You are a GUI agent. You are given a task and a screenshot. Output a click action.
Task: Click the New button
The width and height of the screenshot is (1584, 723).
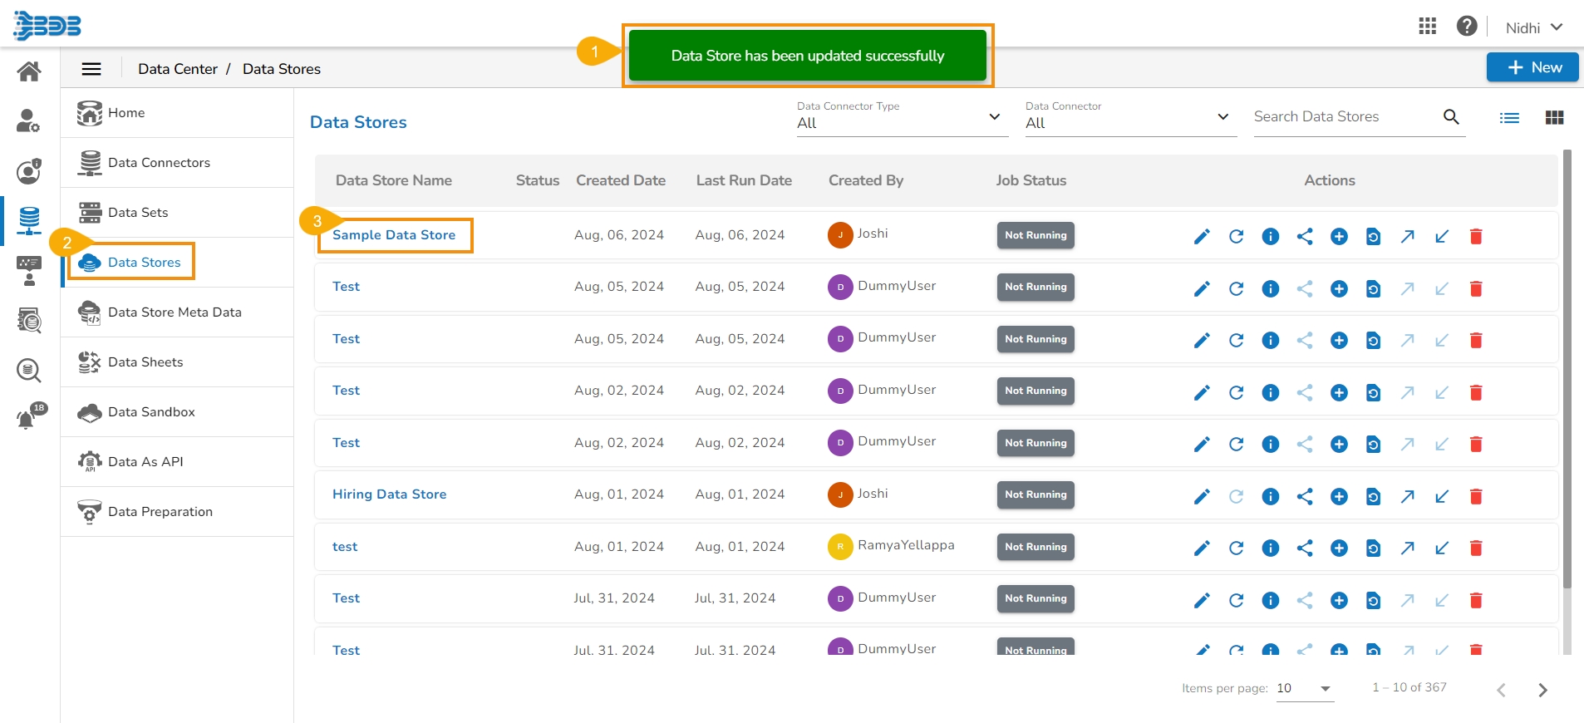(x=1532, y=67)
